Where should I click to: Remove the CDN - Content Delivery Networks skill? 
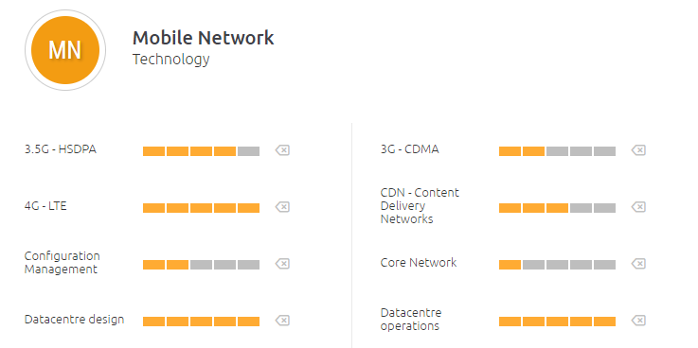pyautogui.click(x=638, y=207)
